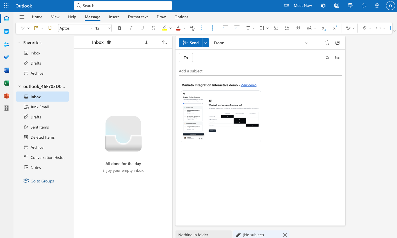Toggle underline formatting
The image size is (397, 238).
pos(142,28)
